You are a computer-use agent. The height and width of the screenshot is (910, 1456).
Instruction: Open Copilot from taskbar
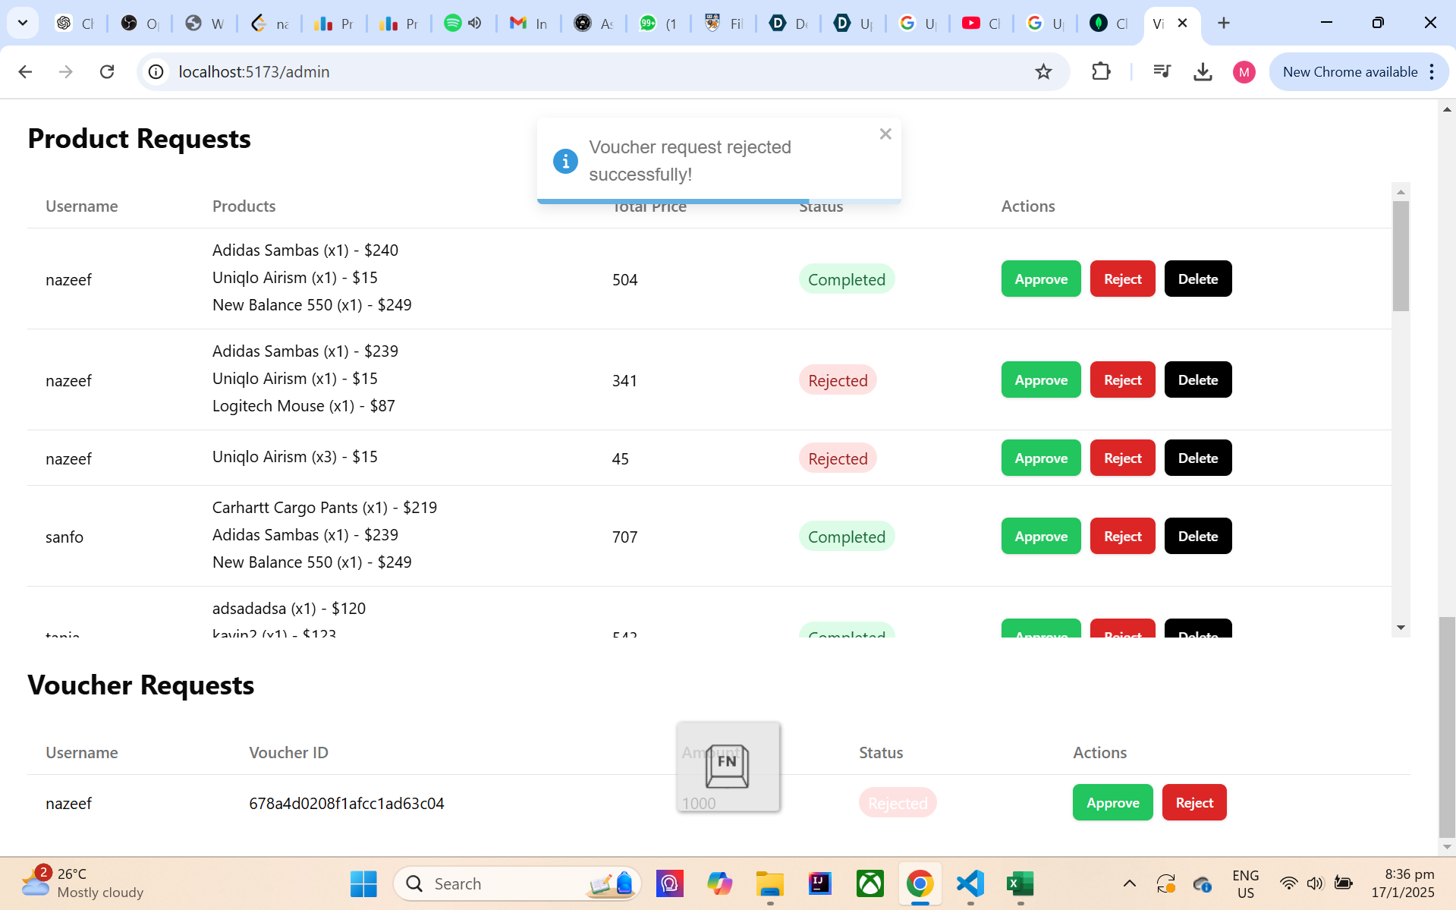[x=719, y=883]
